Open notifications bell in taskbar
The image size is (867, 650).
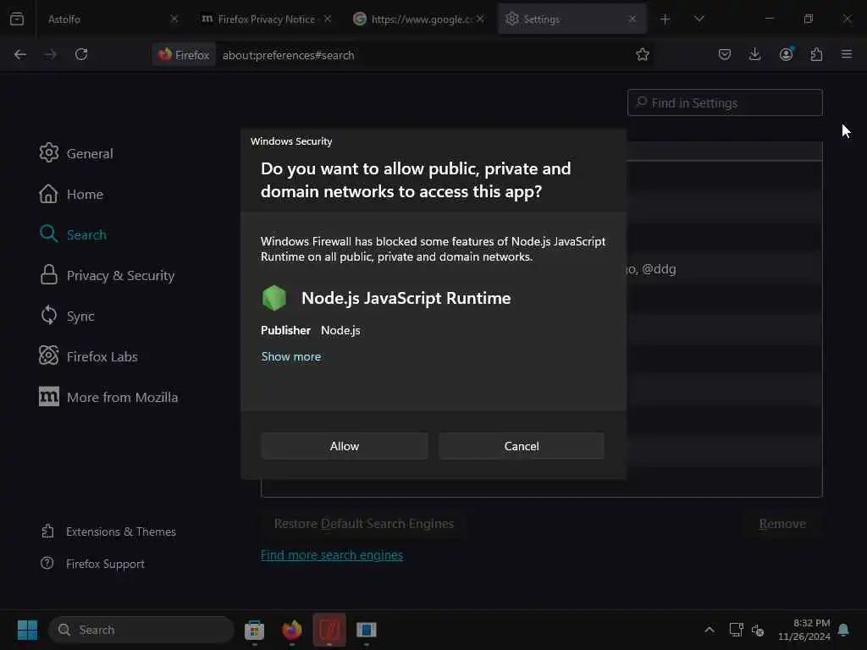pyautogui.click(x=844, y=630)
